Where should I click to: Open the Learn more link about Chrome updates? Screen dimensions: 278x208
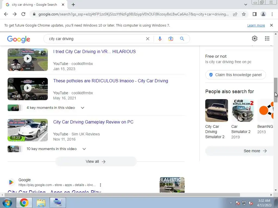click(256, 25)
